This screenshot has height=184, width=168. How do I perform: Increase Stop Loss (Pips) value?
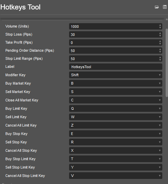[160, 33]
